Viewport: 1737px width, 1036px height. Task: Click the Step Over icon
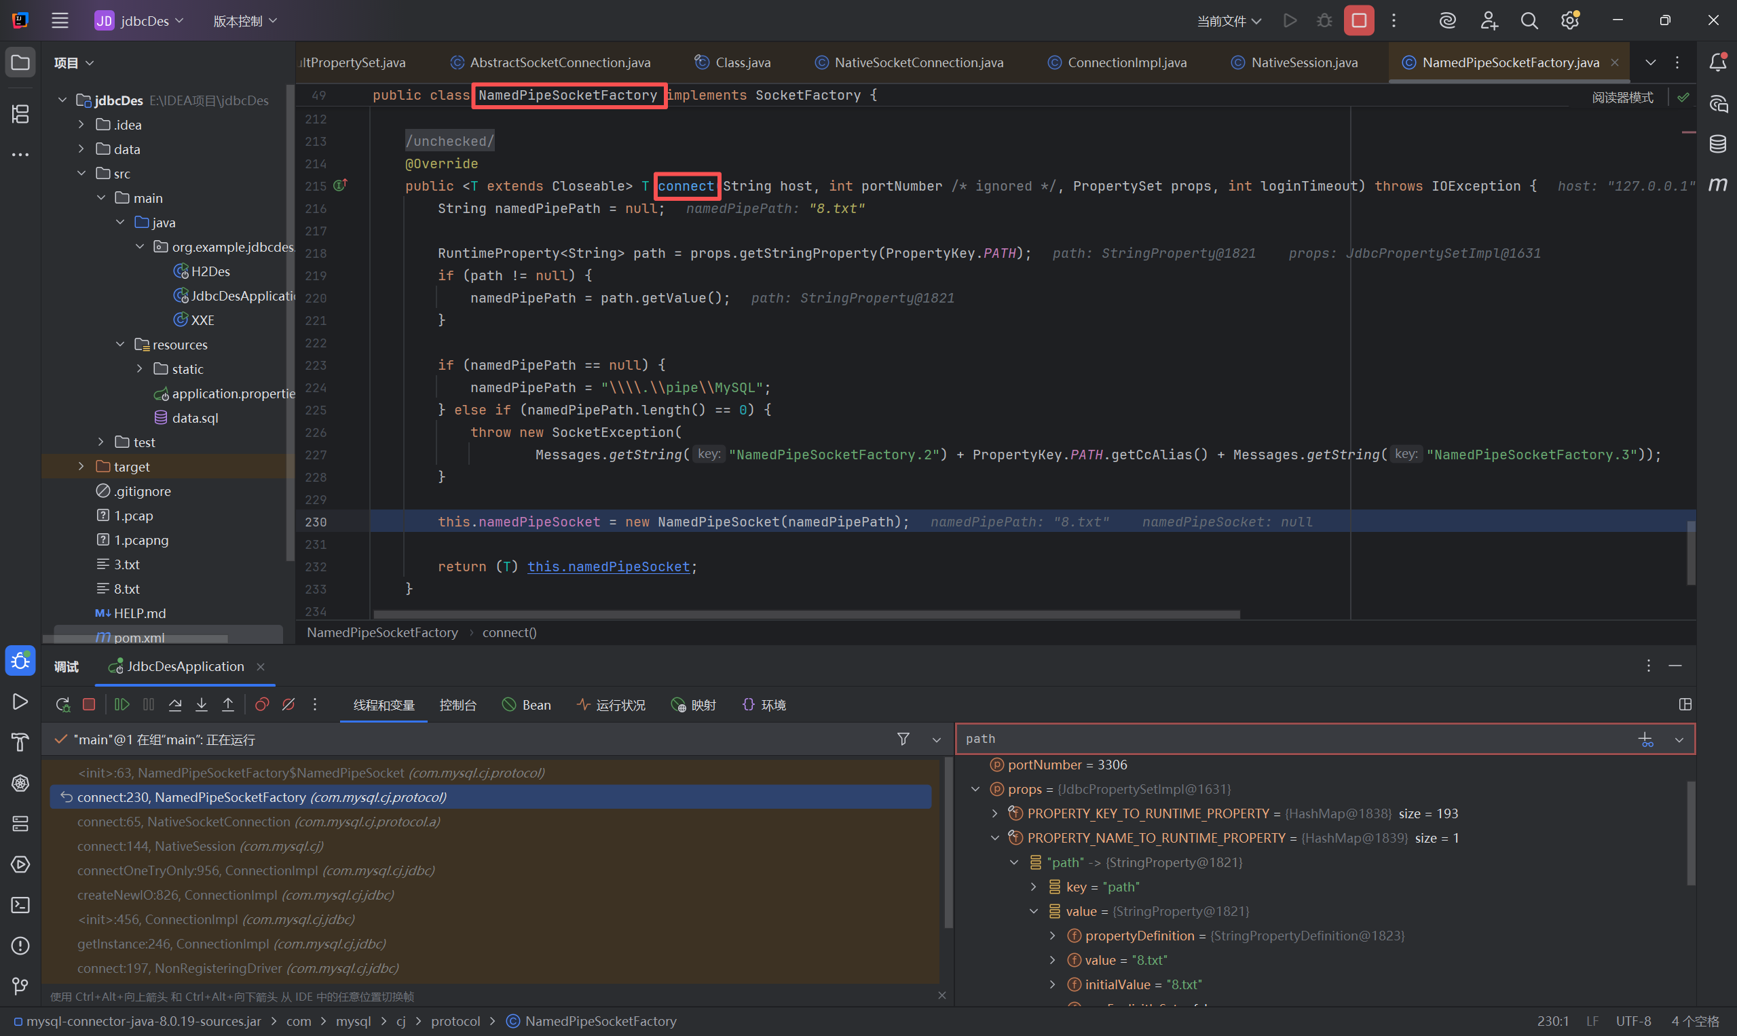tap(175, 704)
